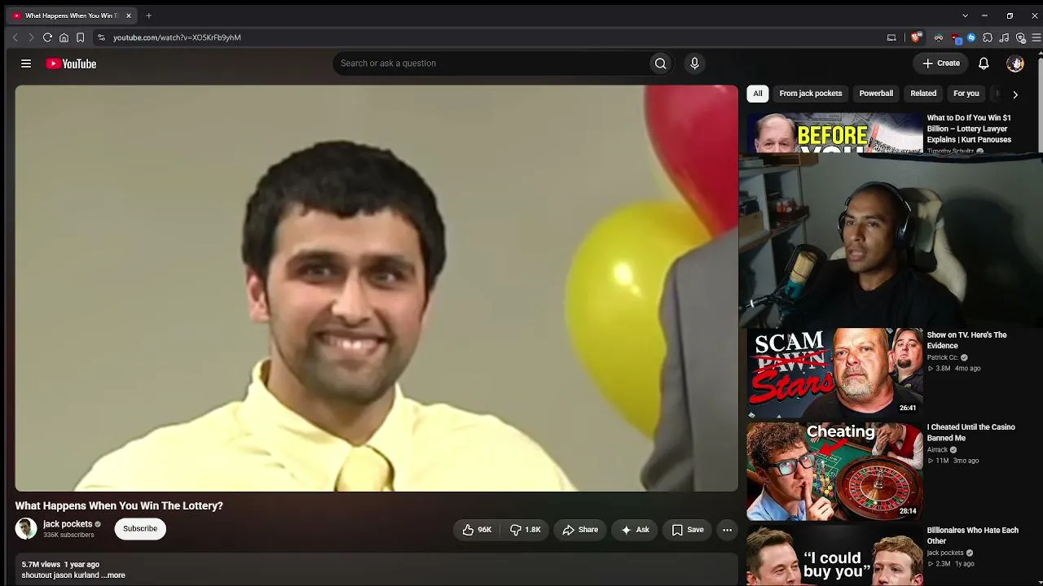The height and width of the screenshot is (586, 1043).
Task: Reload the page in the browser
Action: (x=47, y=37)
